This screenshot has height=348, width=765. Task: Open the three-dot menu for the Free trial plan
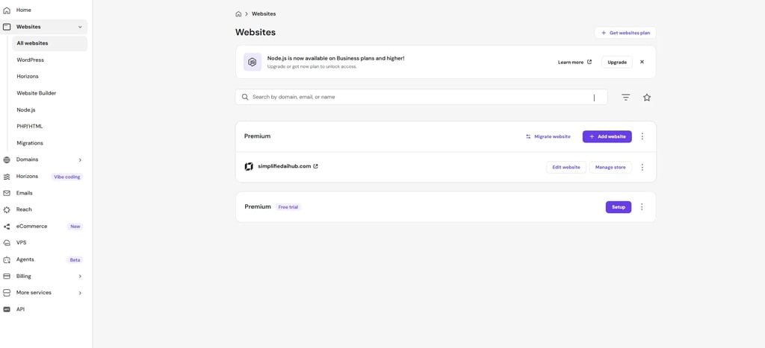(x=642, y=207)
